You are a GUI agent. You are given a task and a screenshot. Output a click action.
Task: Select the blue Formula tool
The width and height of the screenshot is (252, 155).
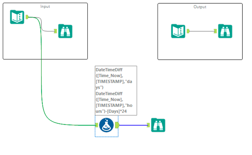tap(106, 125)
